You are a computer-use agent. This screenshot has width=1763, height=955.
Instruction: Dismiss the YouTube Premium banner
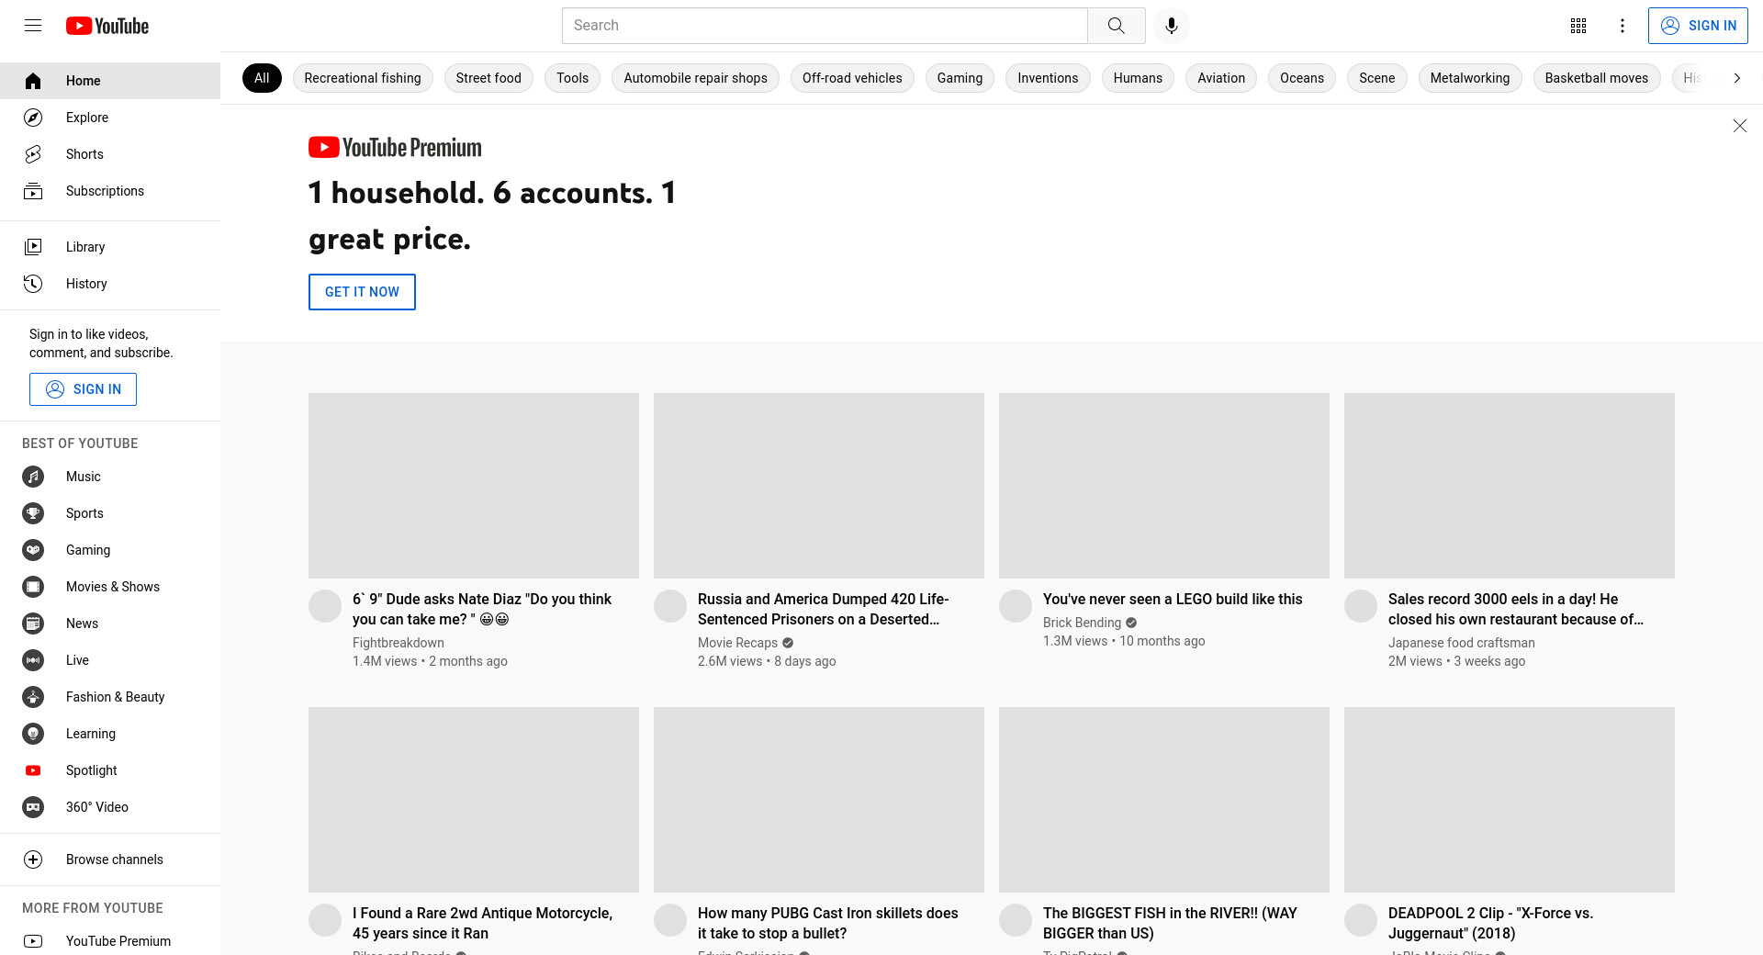(1739, 126)
